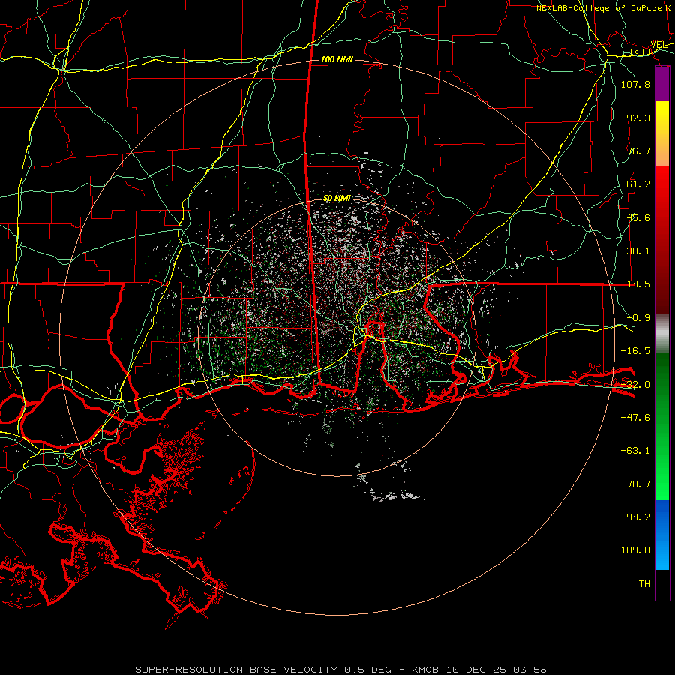
Task: Click the -32.0 velocity scale label
Action: pyautogui.click(x=635, y=385)
